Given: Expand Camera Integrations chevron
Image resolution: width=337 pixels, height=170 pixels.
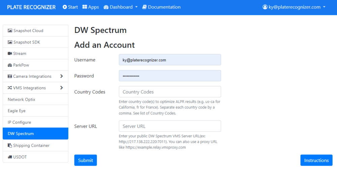Looking at the screenshot, I should (61, 76).
